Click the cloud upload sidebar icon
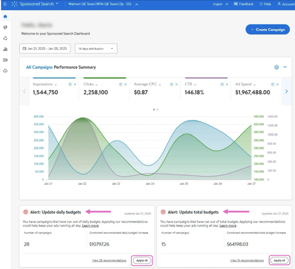 tap(5, 71)
